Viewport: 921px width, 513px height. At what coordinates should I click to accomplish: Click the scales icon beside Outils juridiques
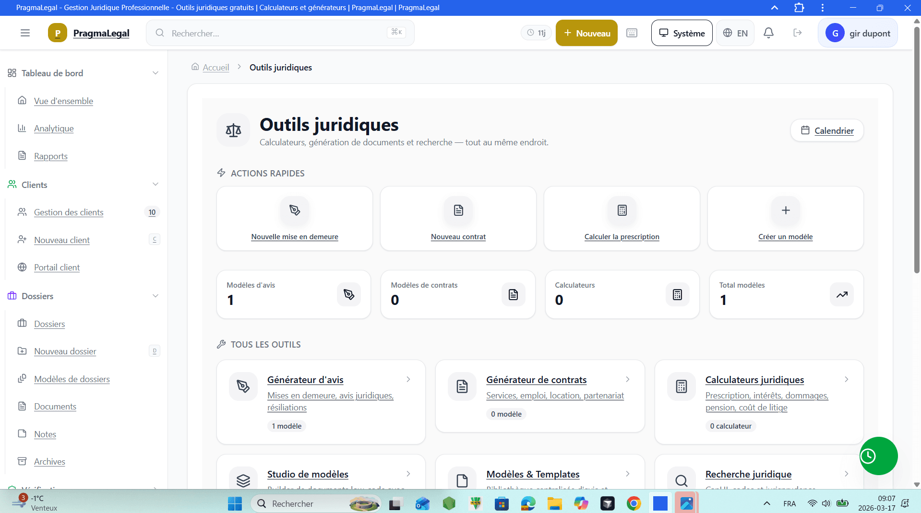pyautogui.click(x=233, y=130)
